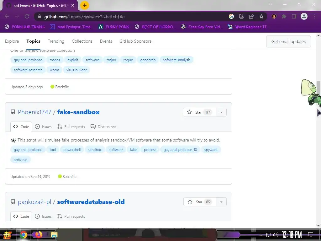This screenshot has height=241, width=321.
Task: Click the trojan topic tag
Action: click(111, 60)
